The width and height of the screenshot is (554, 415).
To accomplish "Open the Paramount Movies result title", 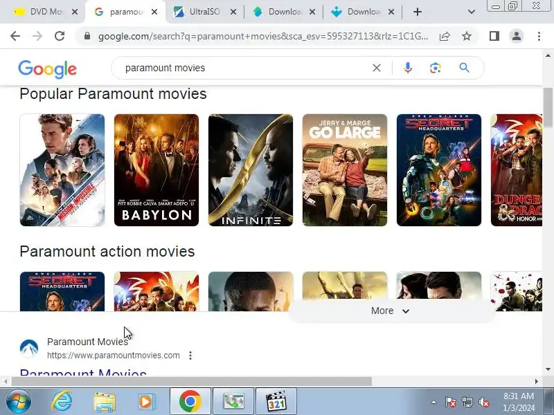I will click(83, 373).
